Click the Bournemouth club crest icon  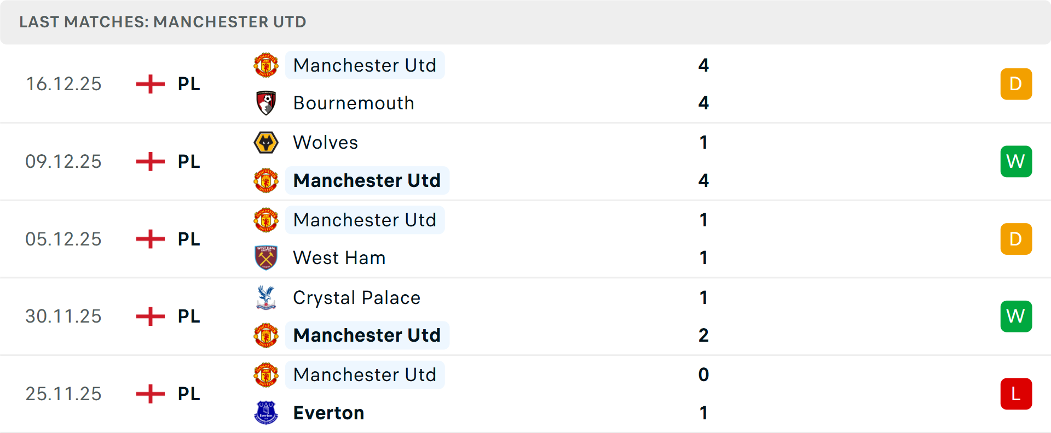click(266, 103)
